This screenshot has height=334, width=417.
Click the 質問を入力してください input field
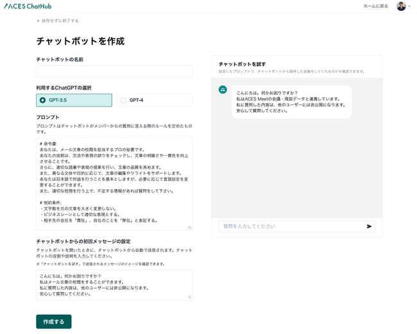pyautogui.click(x=297, y=226)
